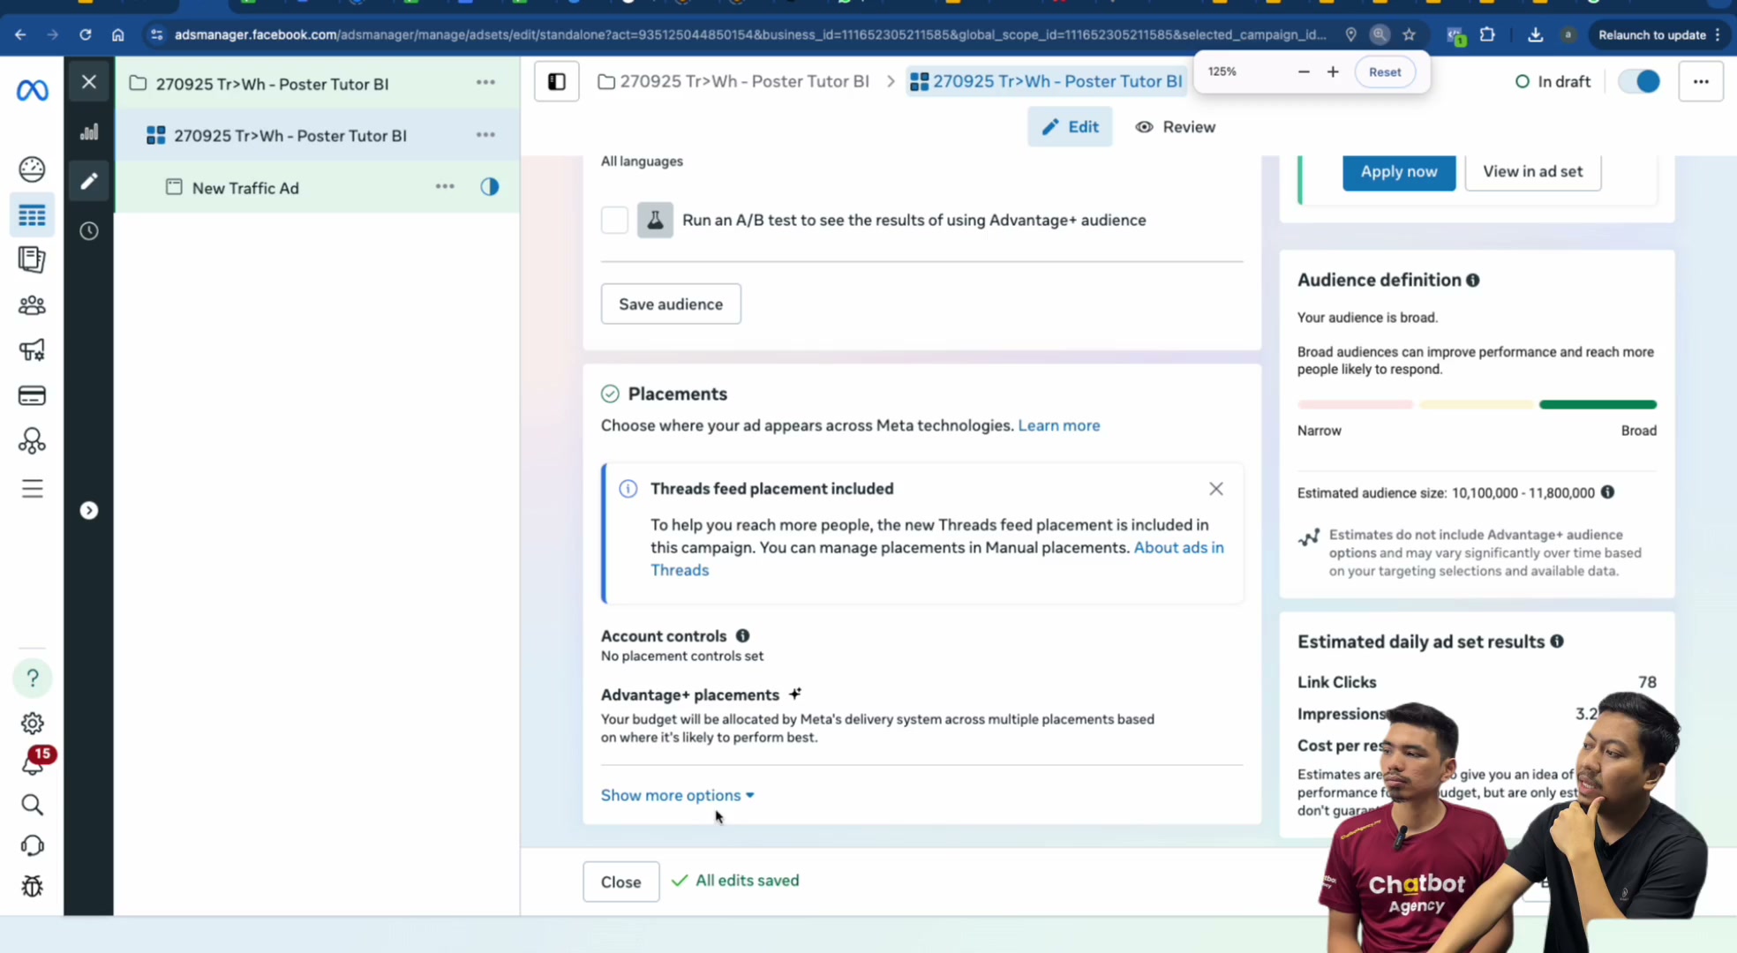
Task: Open Account overview gauge icon
Action: [x=32, y=169]
